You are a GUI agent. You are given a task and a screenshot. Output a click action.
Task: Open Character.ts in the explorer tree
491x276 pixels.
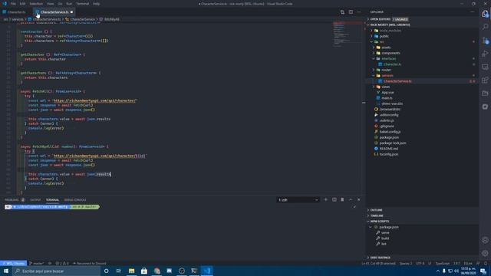[x=392, y=64]
